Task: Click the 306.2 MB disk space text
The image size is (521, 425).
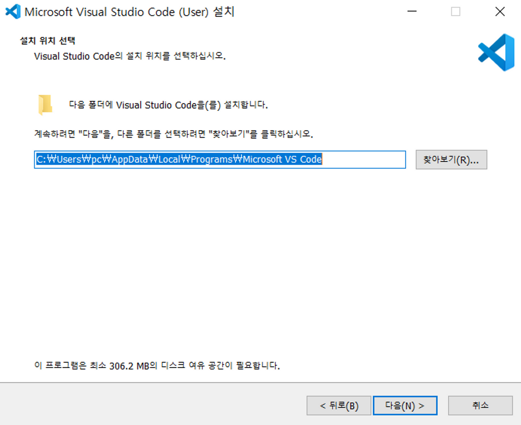Action: point(157,366)
